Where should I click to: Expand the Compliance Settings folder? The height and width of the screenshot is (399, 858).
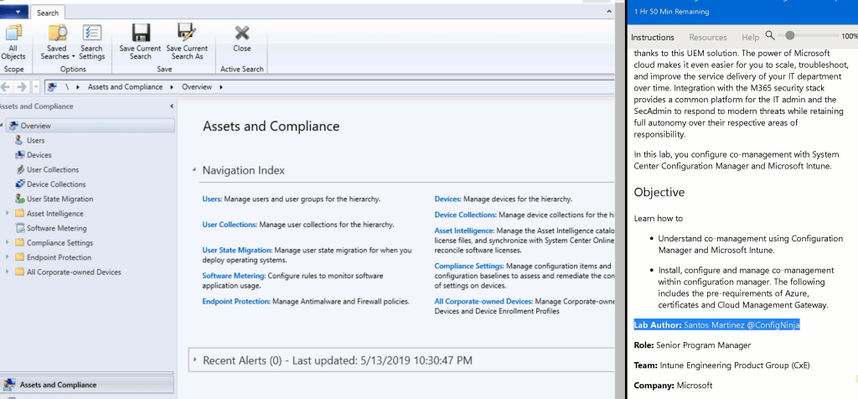7,242
